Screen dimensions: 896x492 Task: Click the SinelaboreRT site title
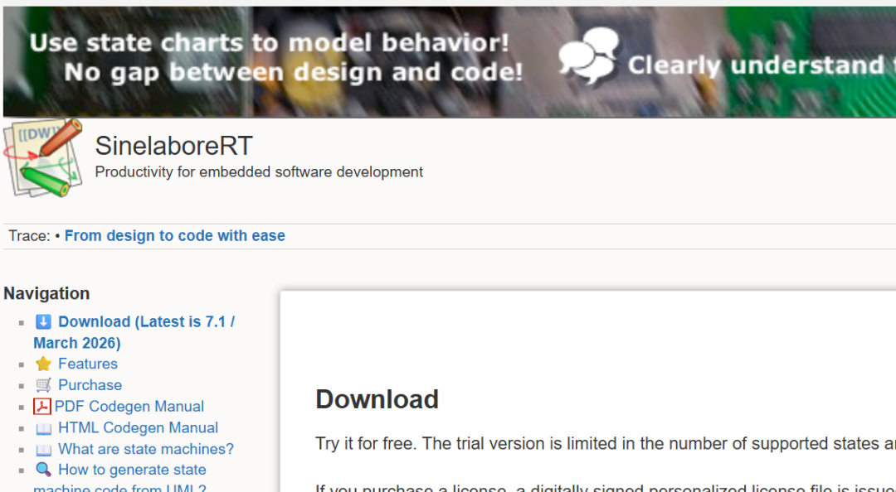click(x=173, y=146)
